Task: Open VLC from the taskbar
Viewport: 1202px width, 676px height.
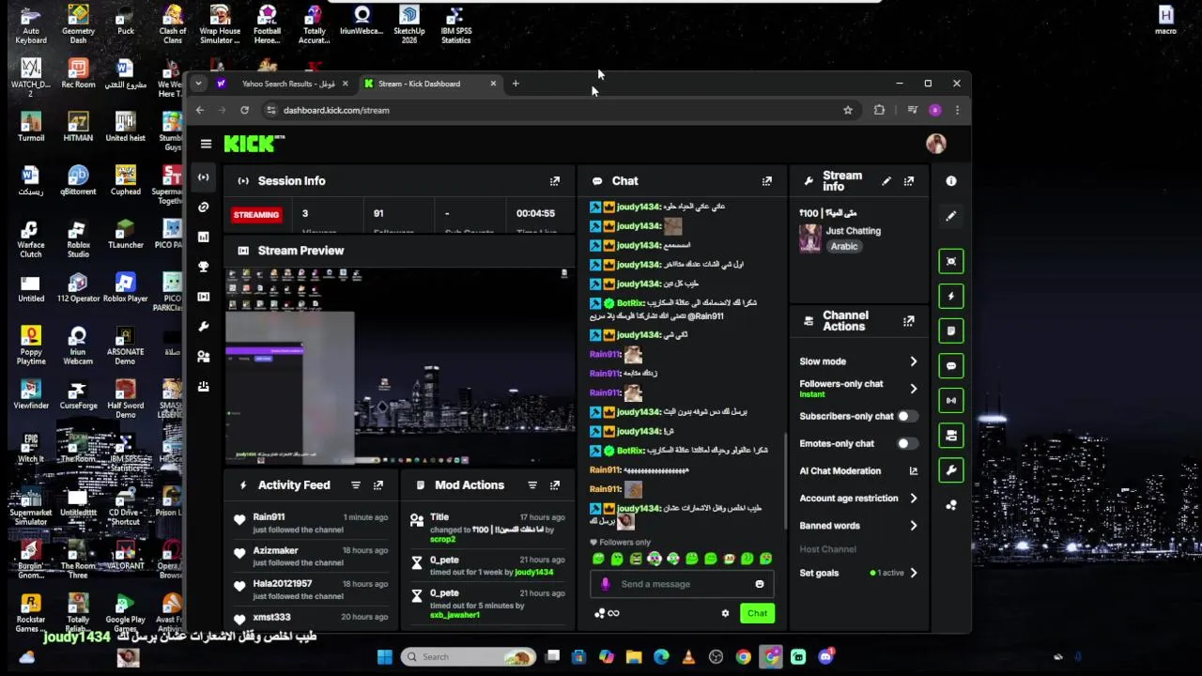Action: pyautogui.click(x=688, y=657)
